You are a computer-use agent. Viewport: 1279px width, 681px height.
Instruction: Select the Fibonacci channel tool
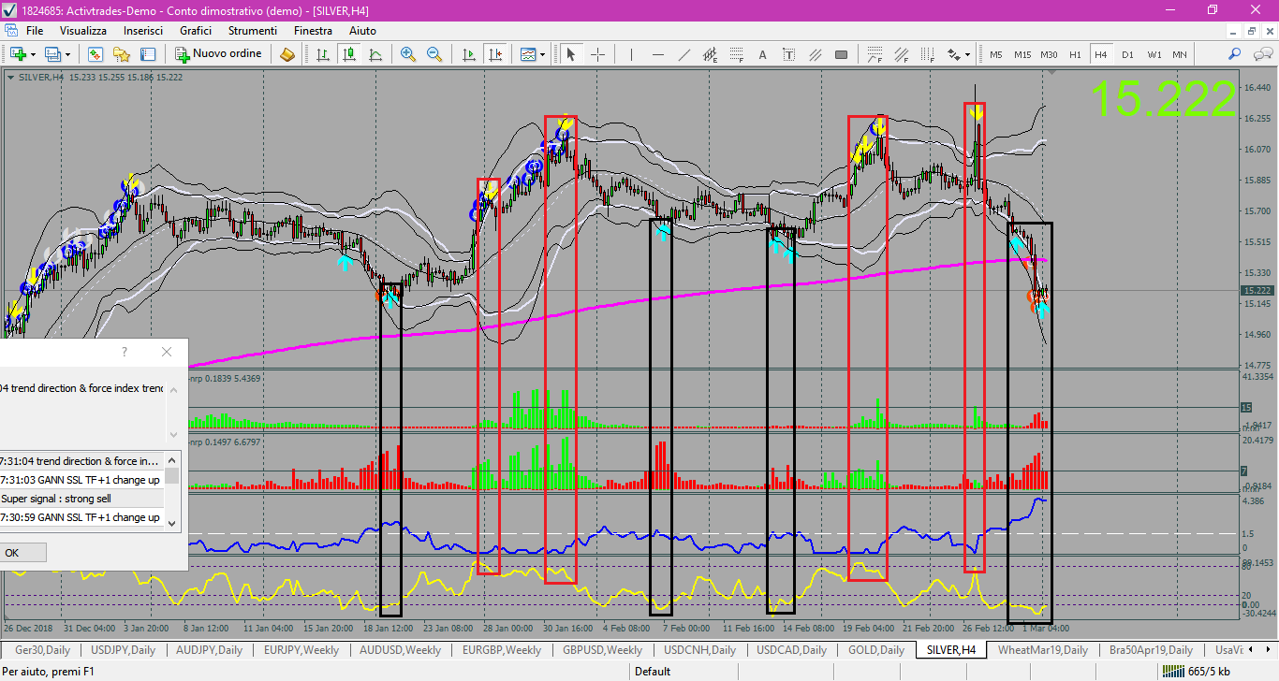(x=902, y=54)
